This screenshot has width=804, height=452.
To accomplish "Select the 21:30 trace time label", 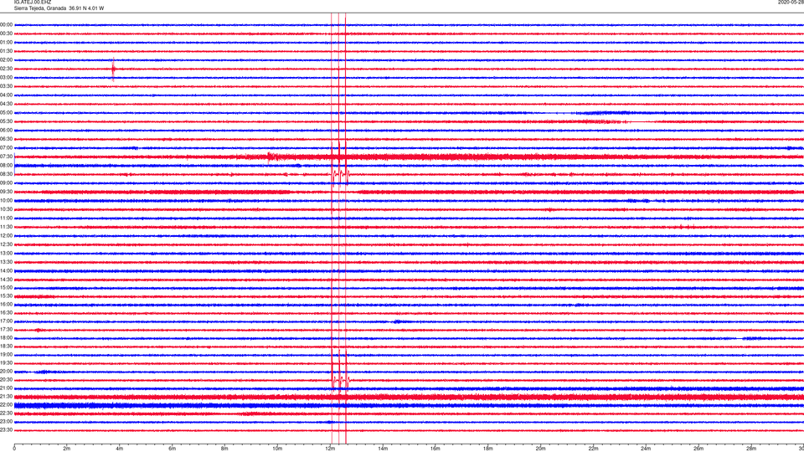I will [6, 397].
